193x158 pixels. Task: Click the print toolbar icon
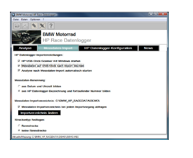click(x=17, y=26)
